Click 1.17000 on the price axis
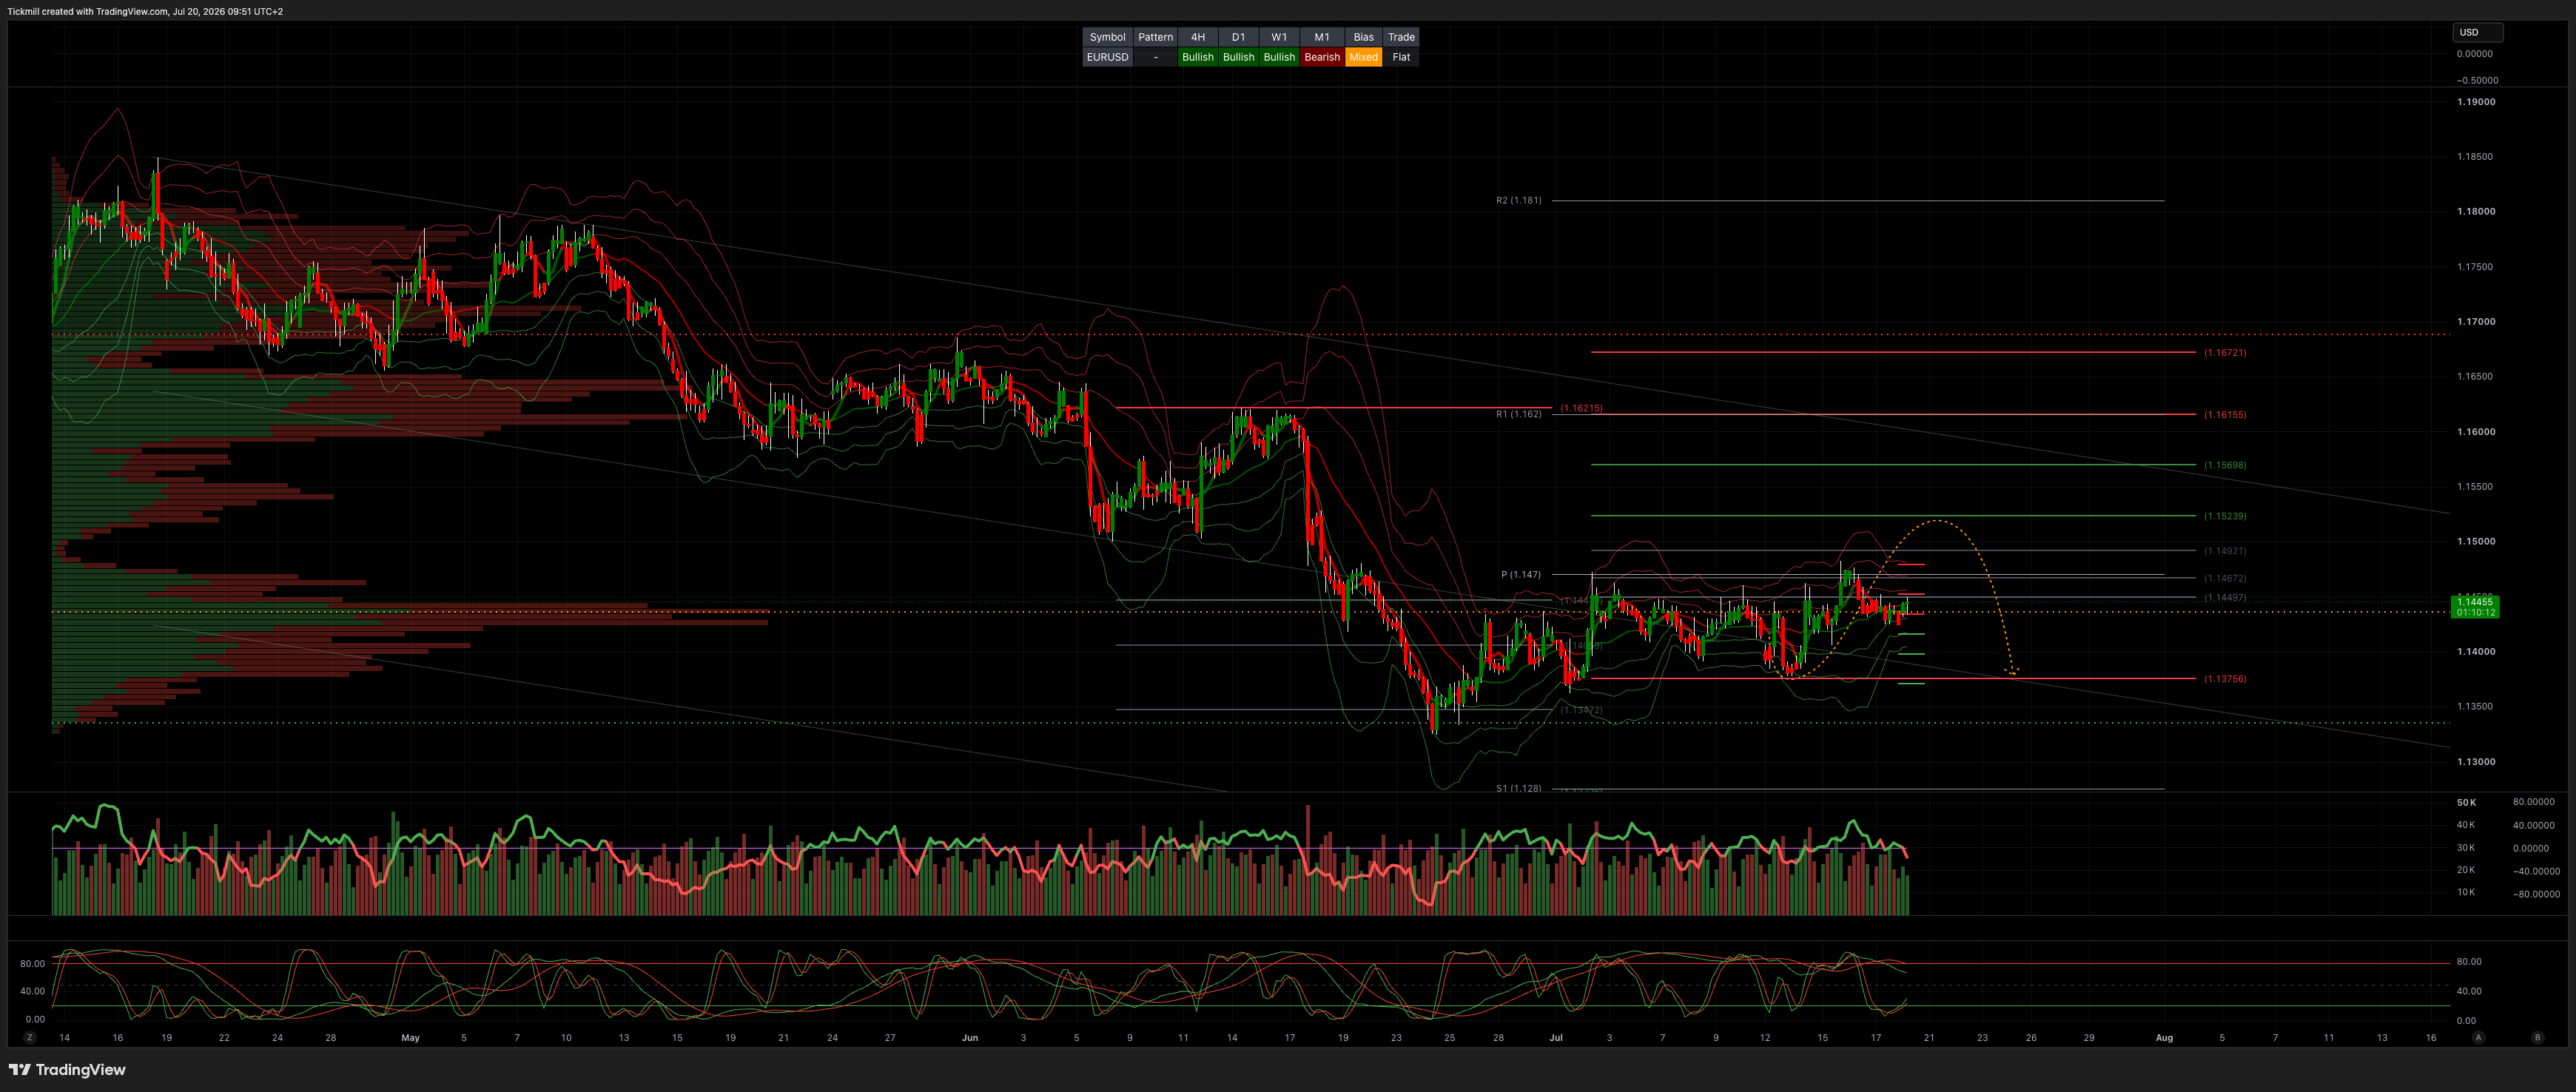 pyautogui.click(x=2476, y=322)
